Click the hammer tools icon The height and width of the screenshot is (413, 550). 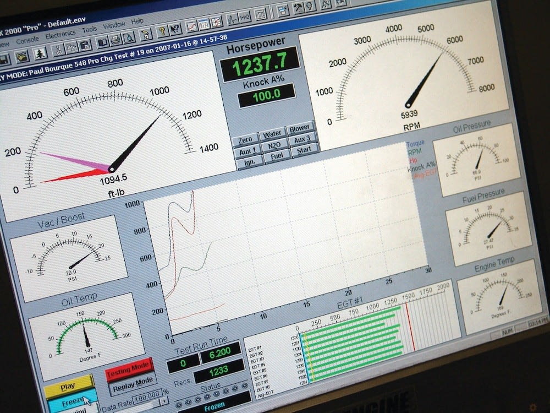click(x=298, y=8)
